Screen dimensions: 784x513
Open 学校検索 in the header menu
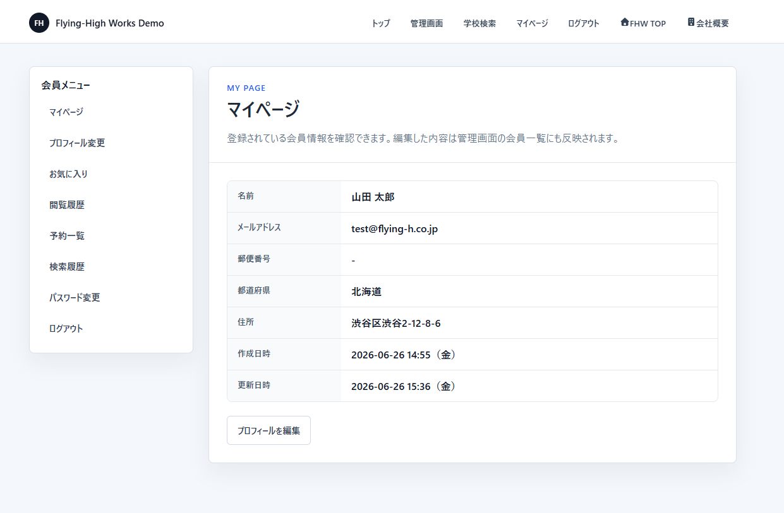pyautogui.click(x=480, y=23)
